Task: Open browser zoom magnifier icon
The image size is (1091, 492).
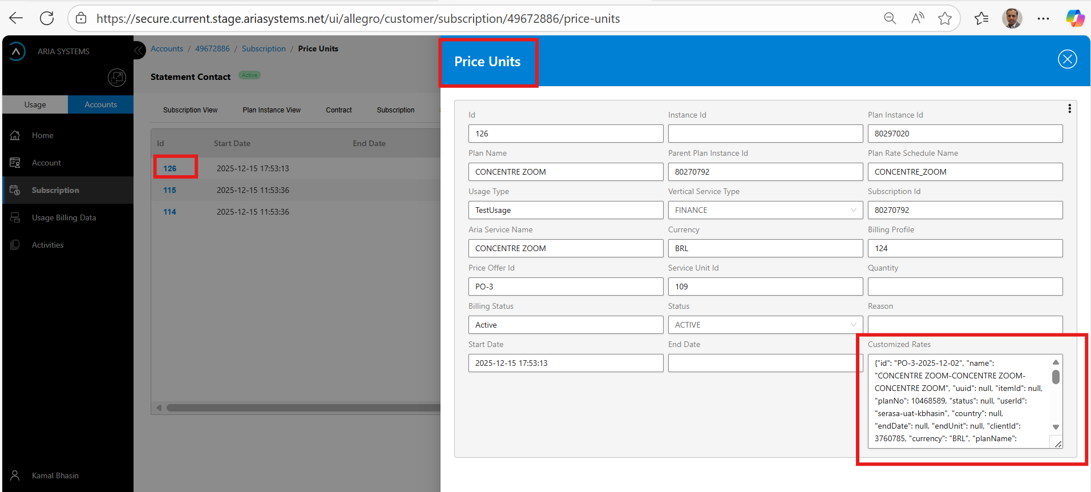Action: coord(890,18)
